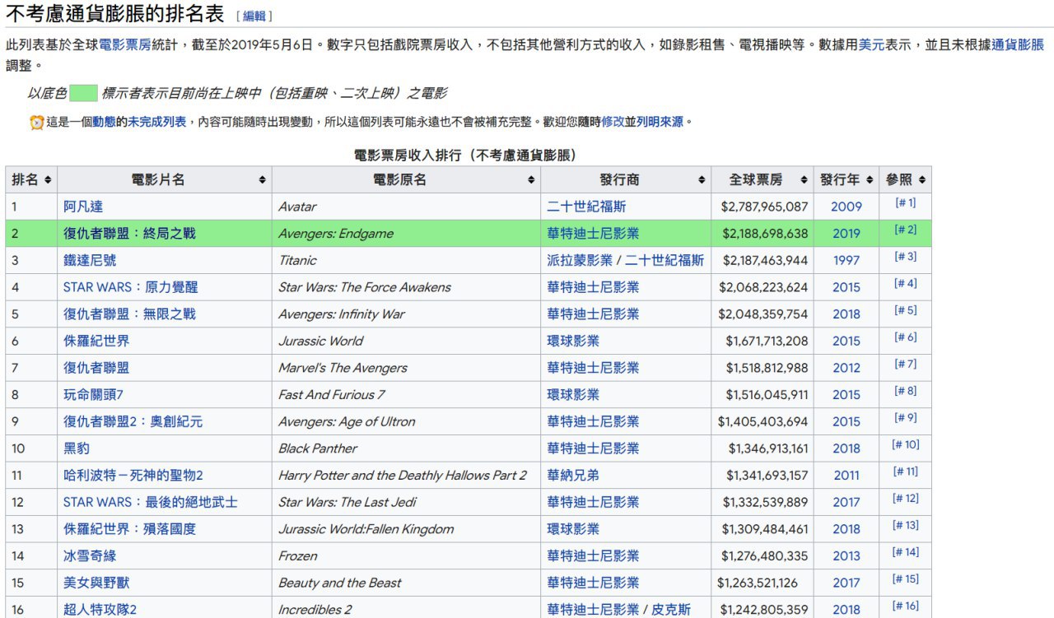Open the 修改 link in notice
1054x618 pixels.
(613, 122)
